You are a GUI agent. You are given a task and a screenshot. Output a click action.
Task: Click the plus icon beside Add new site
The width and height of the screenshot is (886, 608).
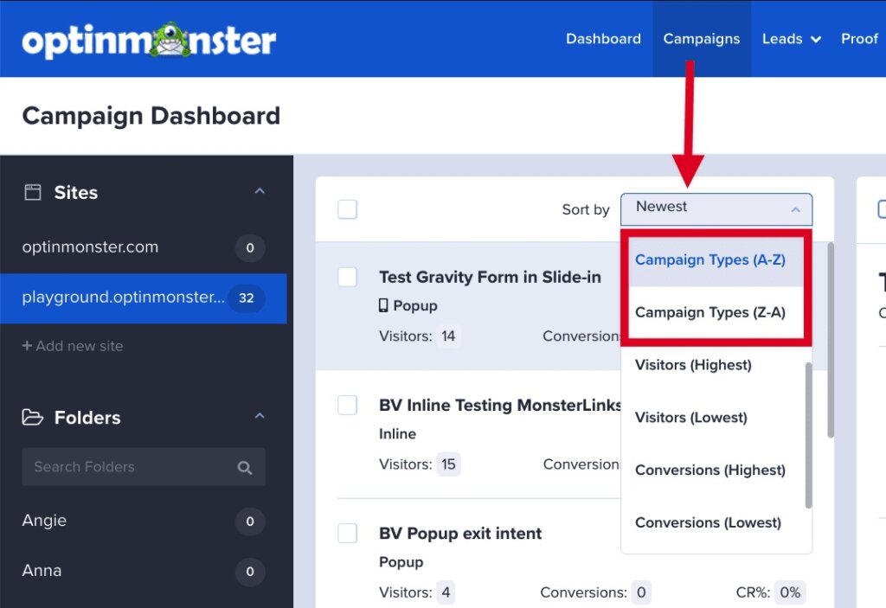[x=29, y=345]
